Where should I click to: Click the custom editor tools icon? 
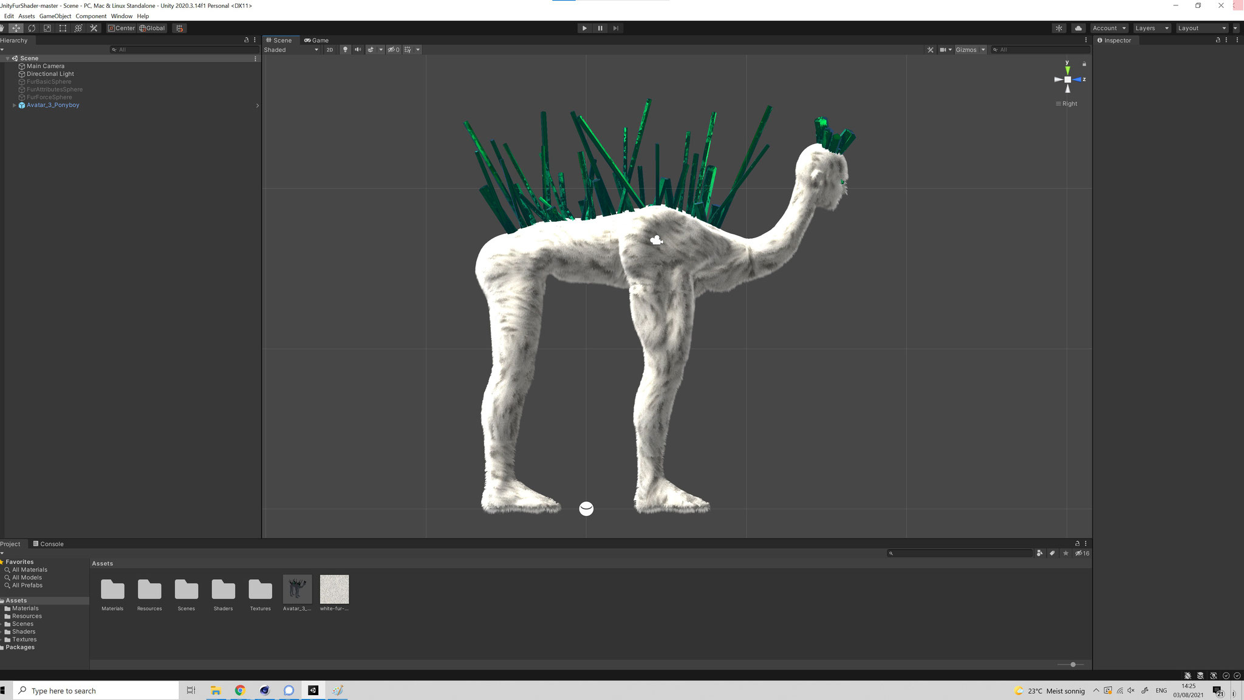pyautogui.click(x=94, y=28)
